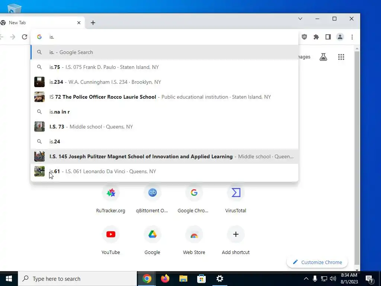Image resolution: width=381 pixels, height=286 pixels.
Task: Open the Windows Start menu
Action: (9, 279)
